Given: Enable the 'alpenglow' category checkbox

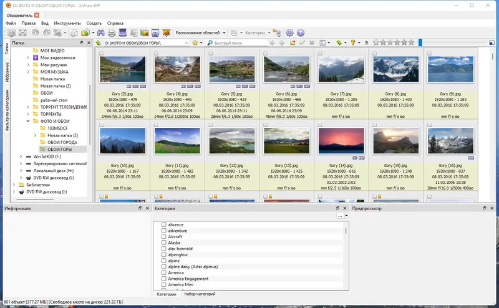Looking at the screenshot, I should click(163, 255).
